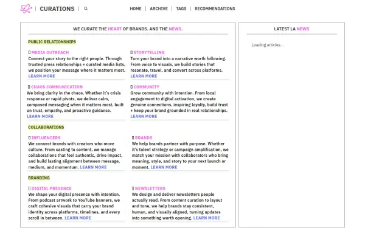Click LEARN MORE under Chaos Communication
The height and width of the screenshot is (228, 365).
coord(40,116)
